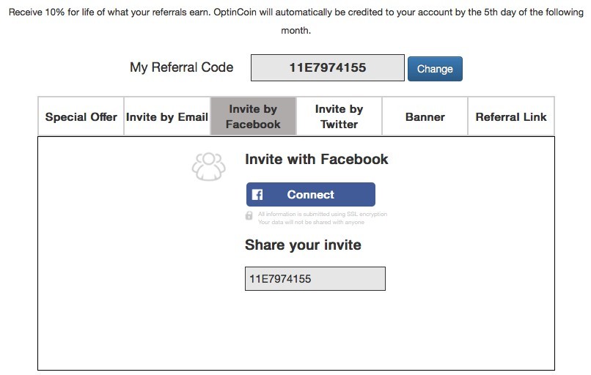Click the referral earnings description paragraph
Screen dimensions: 591x375
tap(296, 21)
